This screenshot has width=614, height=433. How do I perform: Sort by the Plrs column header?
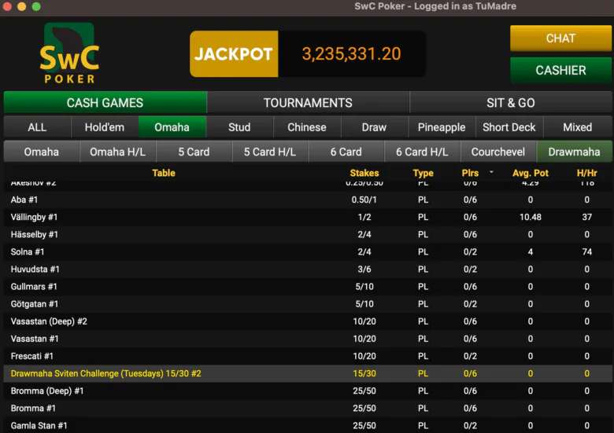470,173
